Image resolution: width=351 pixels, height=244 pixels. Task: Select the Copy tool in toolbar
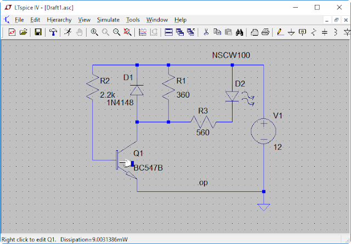[x=217, y=32]
